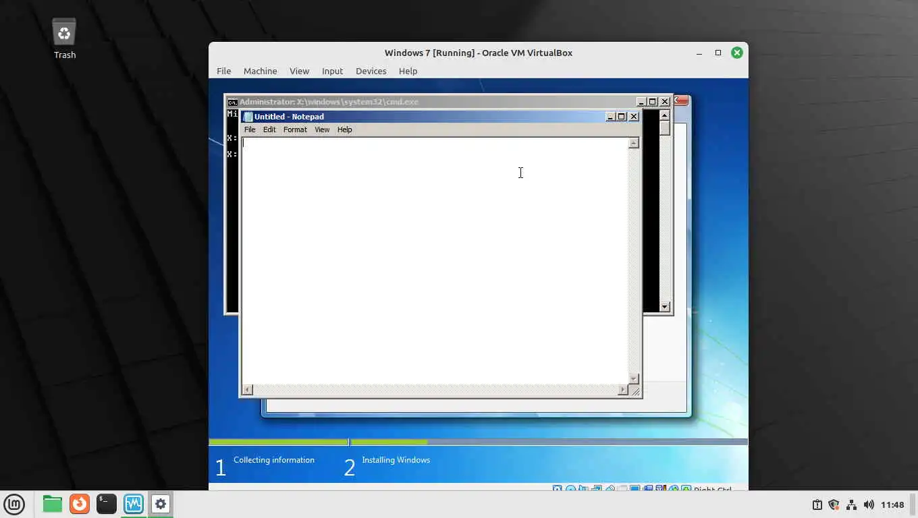The width and height of the screenshot is (918, 518).
Task: Activate the Administrator cmd.exe title bar
Action: coord(432,102)
